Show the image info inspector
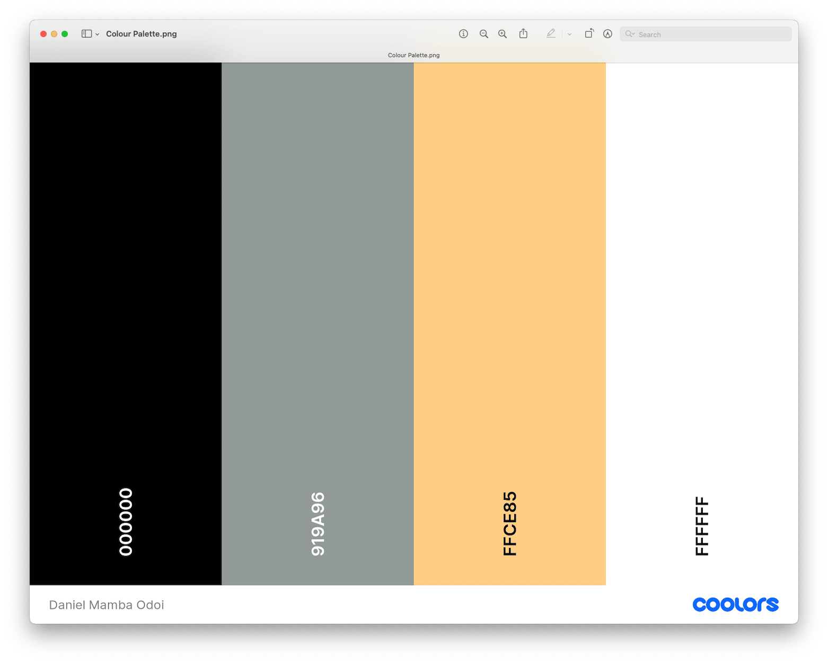828x663 pixels. coord(463,34)
